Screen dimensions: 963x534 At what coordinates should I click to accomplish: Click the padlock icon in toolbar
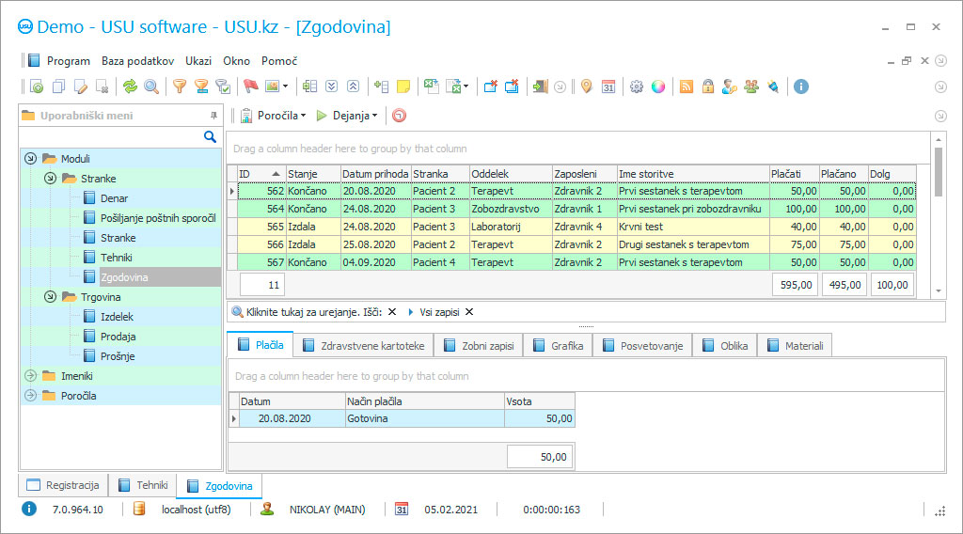[707, 86]
